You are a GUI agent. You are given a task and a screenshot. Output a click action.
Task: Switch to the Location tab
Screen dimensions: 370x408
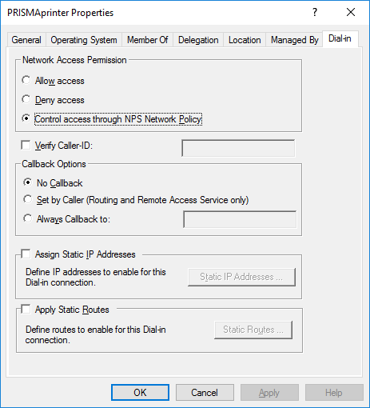[245, 40]
